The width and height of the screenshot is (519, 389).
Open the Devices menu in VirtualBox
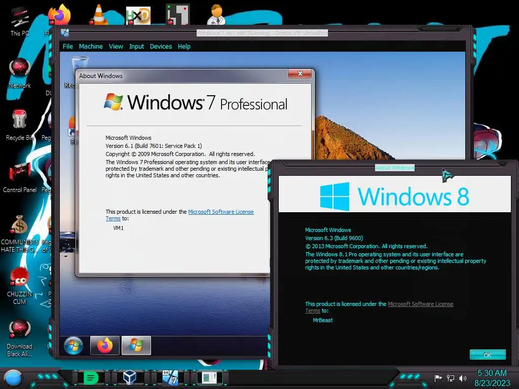(x=161, y=46)
